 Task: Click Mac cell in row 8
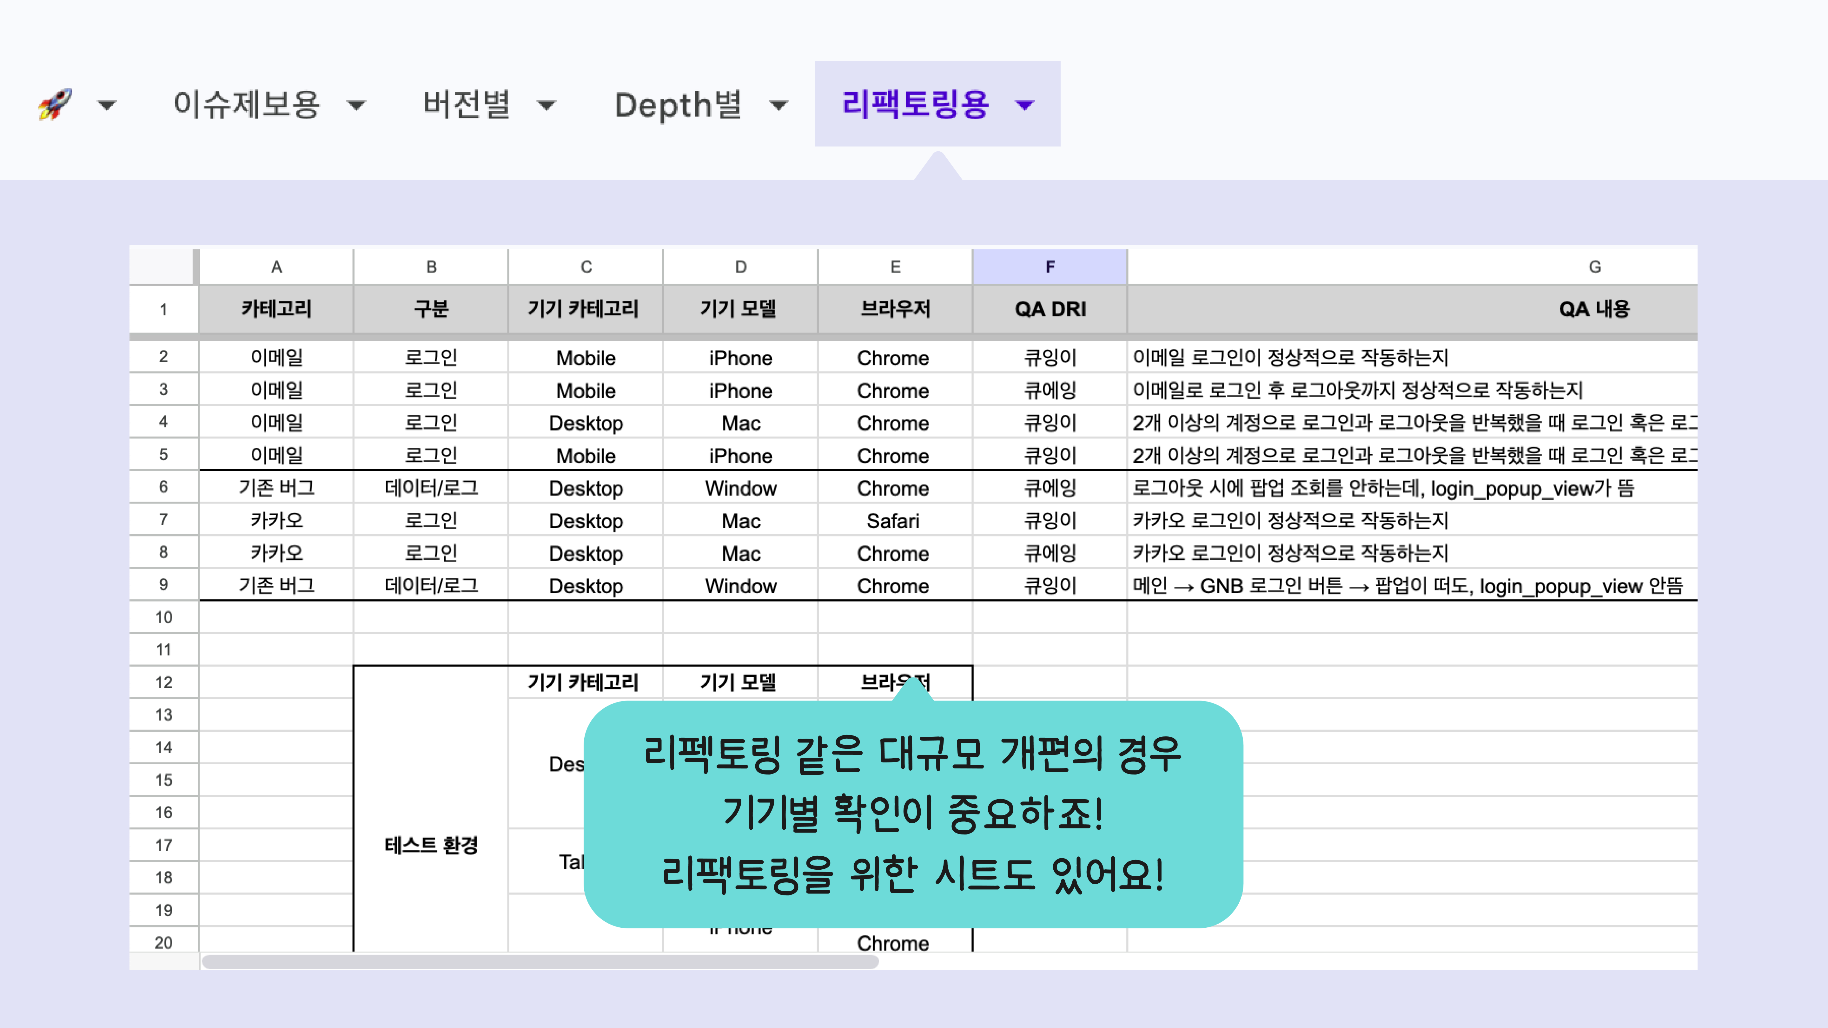coord(740,553)
